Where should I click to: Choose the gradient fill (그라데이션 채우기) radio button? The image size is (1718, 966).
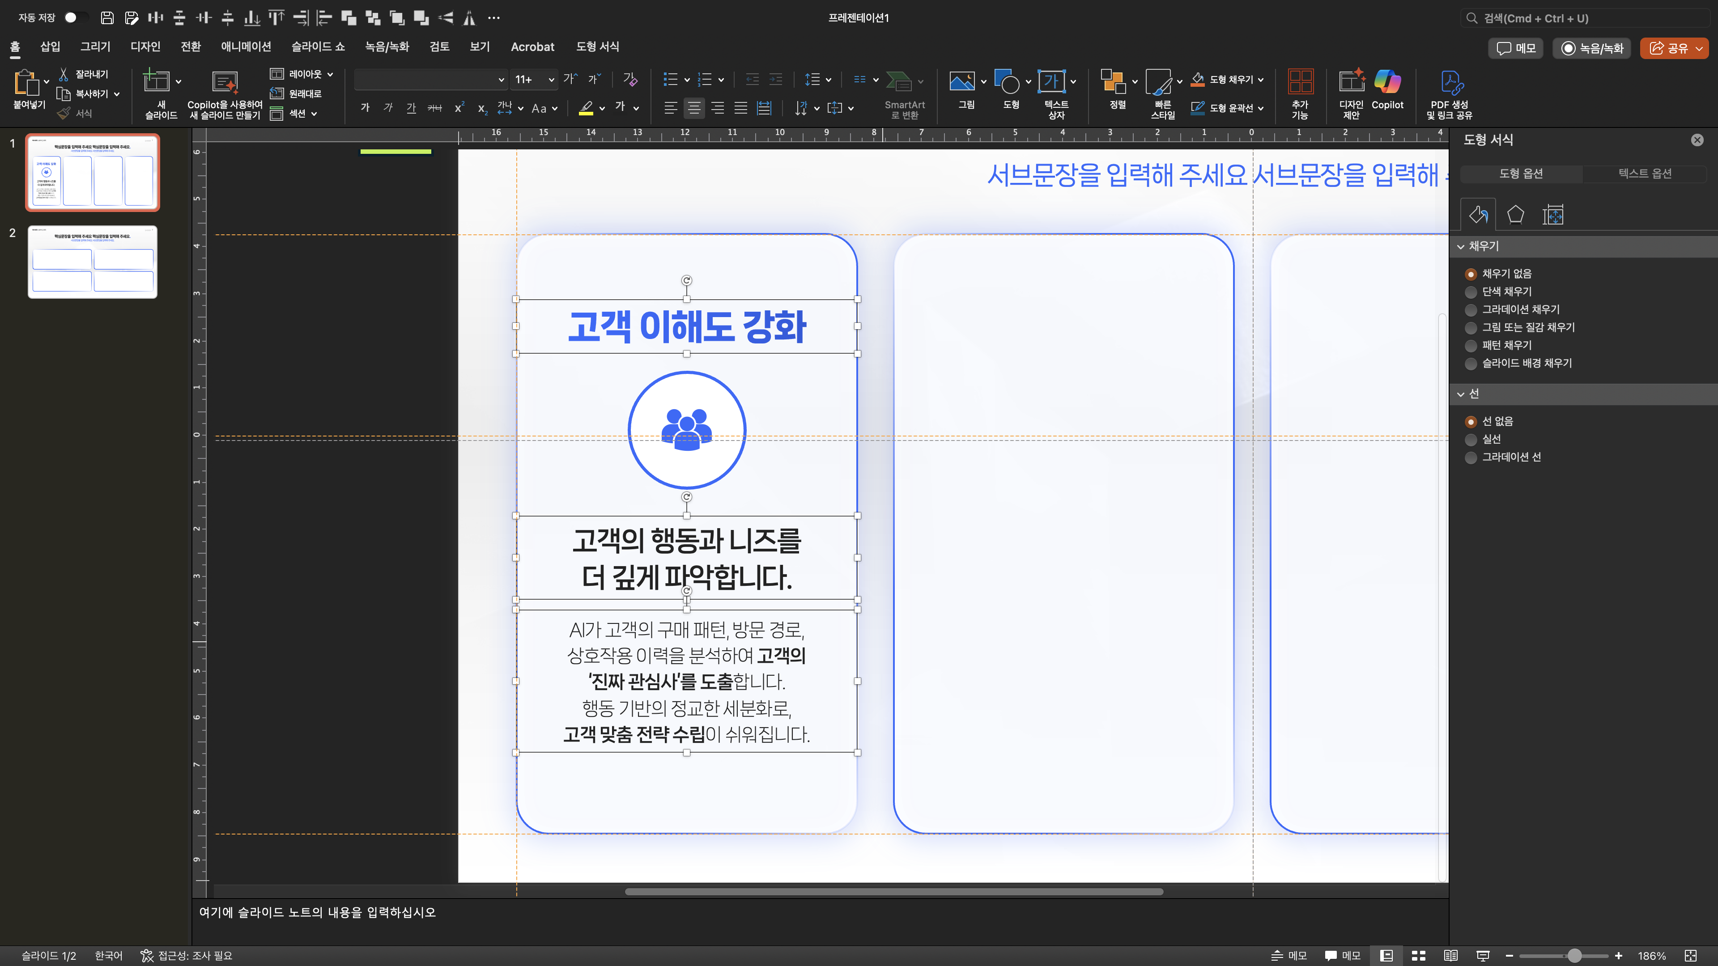(1471, 310)
